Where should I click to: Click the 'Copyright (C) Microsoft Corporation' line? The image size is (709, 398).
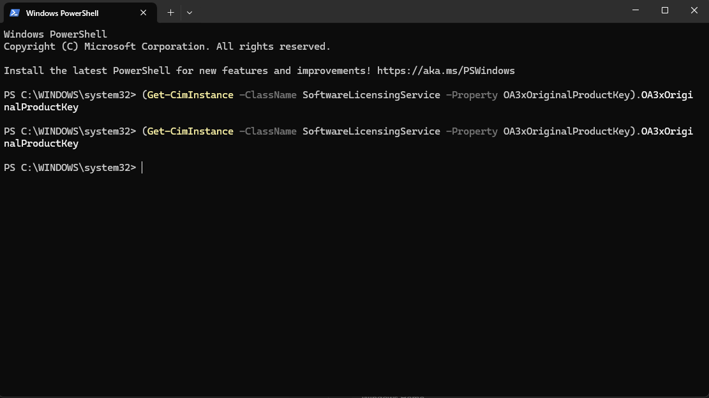point(167,47)
